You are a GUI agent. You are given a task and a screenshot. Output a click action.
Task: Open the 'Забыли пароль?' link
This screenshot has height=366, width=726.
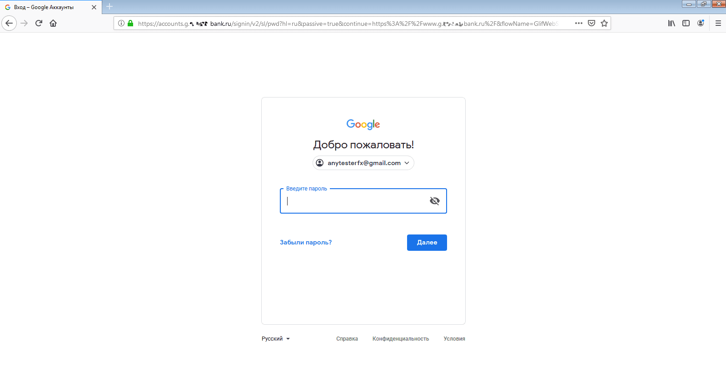click(306, 242)
